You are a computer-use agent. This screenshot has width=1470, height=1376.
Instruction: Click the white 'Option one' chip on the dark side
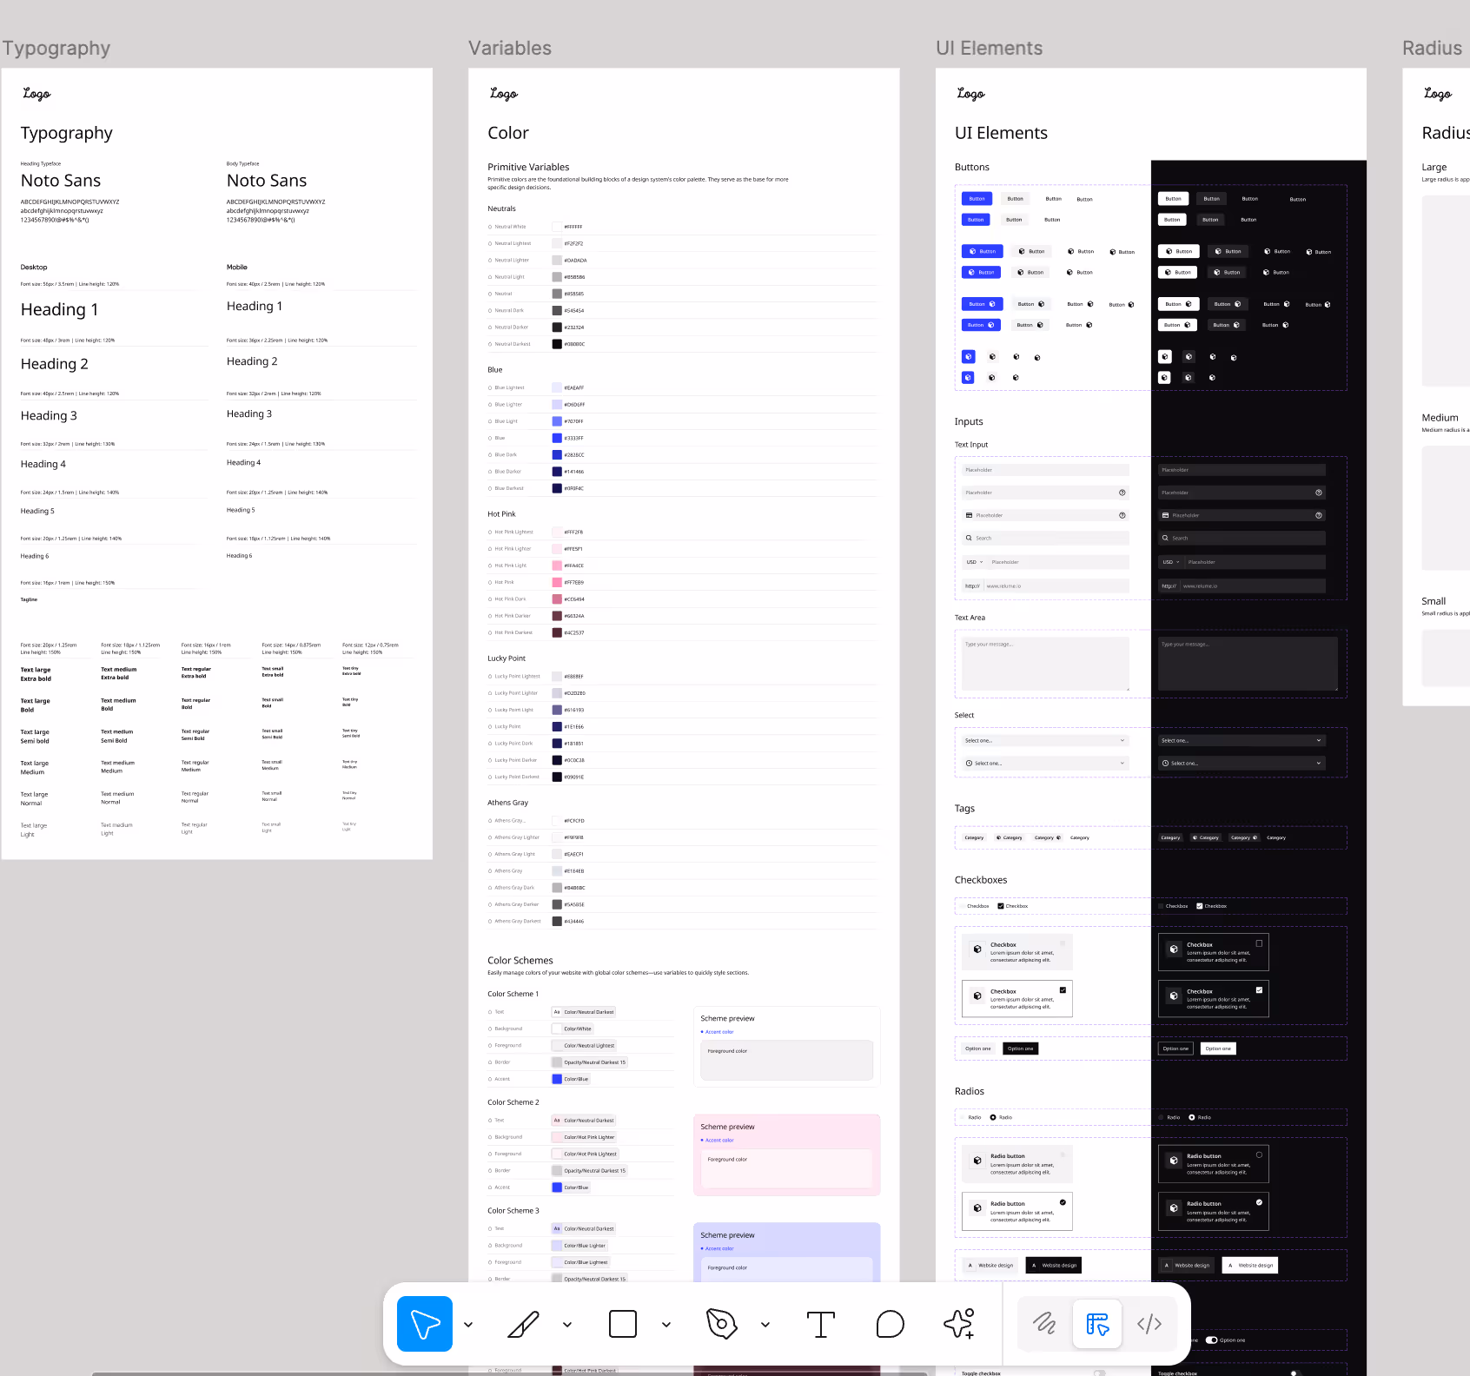pos(1218,1049)
